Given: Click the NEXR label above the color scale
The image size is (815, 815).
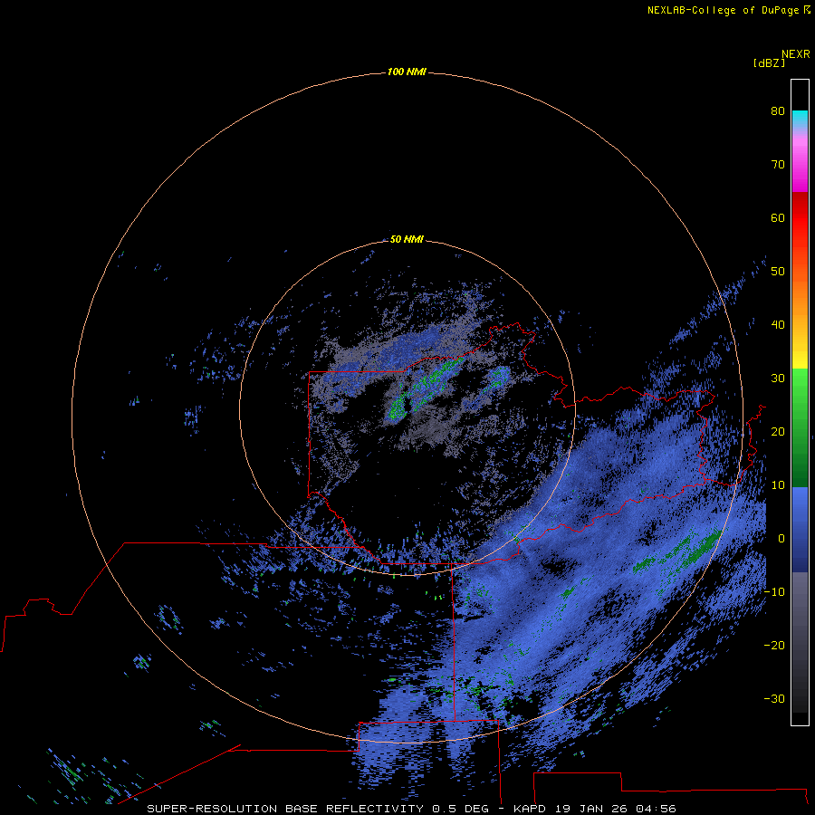Looking at the screenshot, I should tap(796, 54).
